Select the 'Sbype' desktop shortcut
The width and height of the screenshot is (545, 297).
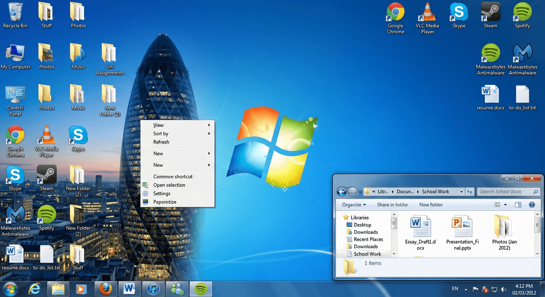[15, 179]
